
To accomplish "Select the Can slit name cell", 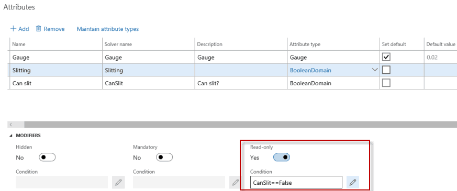I will click(x=56, y=83).
